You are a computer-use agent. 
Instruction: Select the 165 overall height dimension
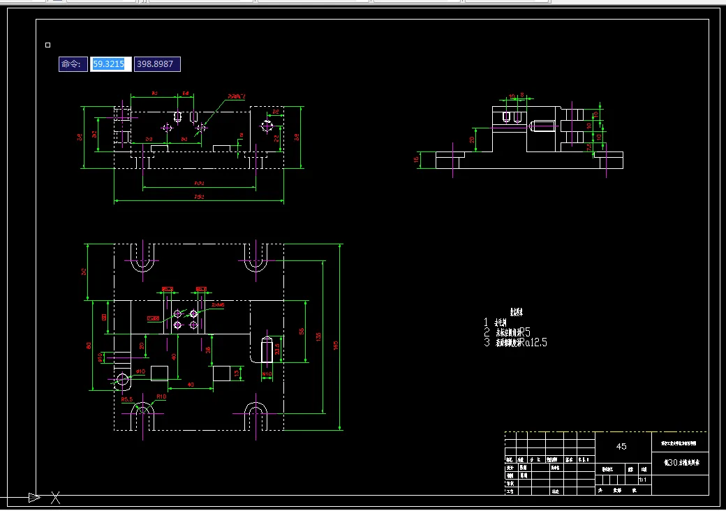click(x=336, y=346)
